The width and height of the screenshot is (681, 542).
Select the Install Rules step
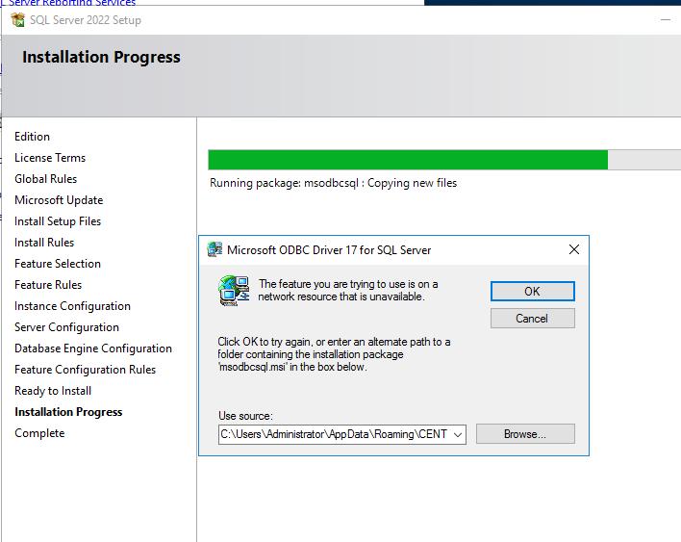44,243
